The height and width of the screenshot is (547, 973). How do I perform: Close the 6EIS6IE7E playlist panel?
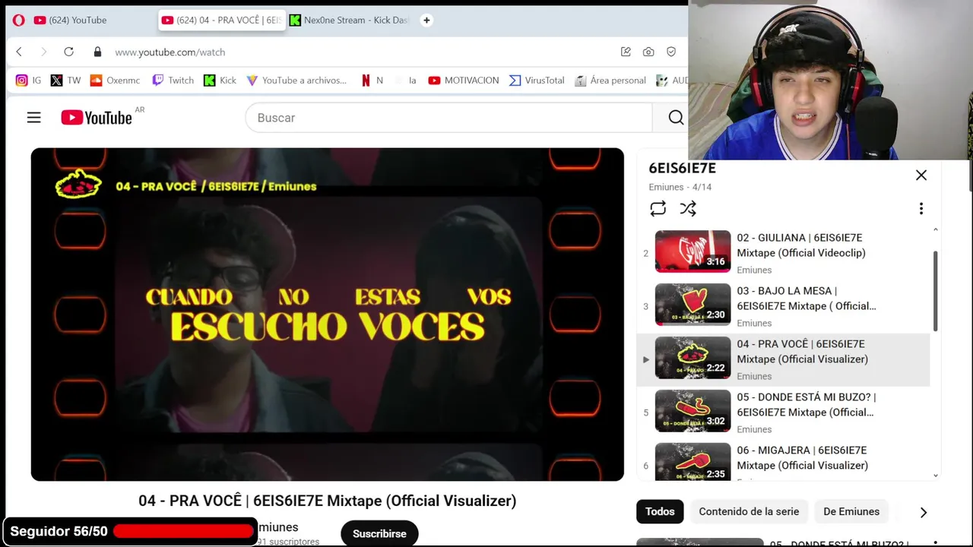(x=921, y=175)
